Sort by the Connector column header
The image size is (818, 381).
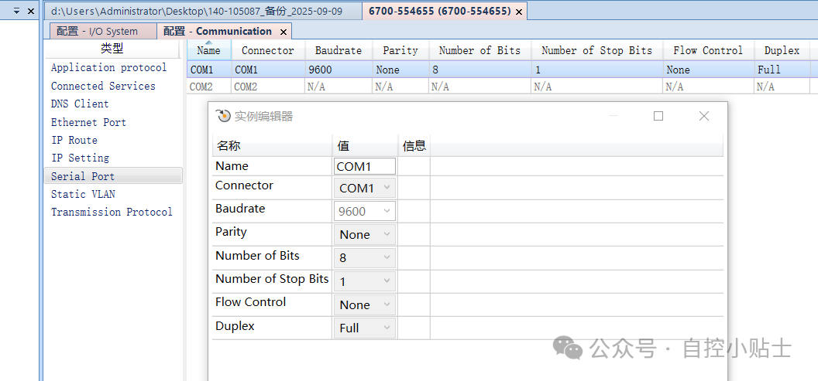(x=267, y=50)
